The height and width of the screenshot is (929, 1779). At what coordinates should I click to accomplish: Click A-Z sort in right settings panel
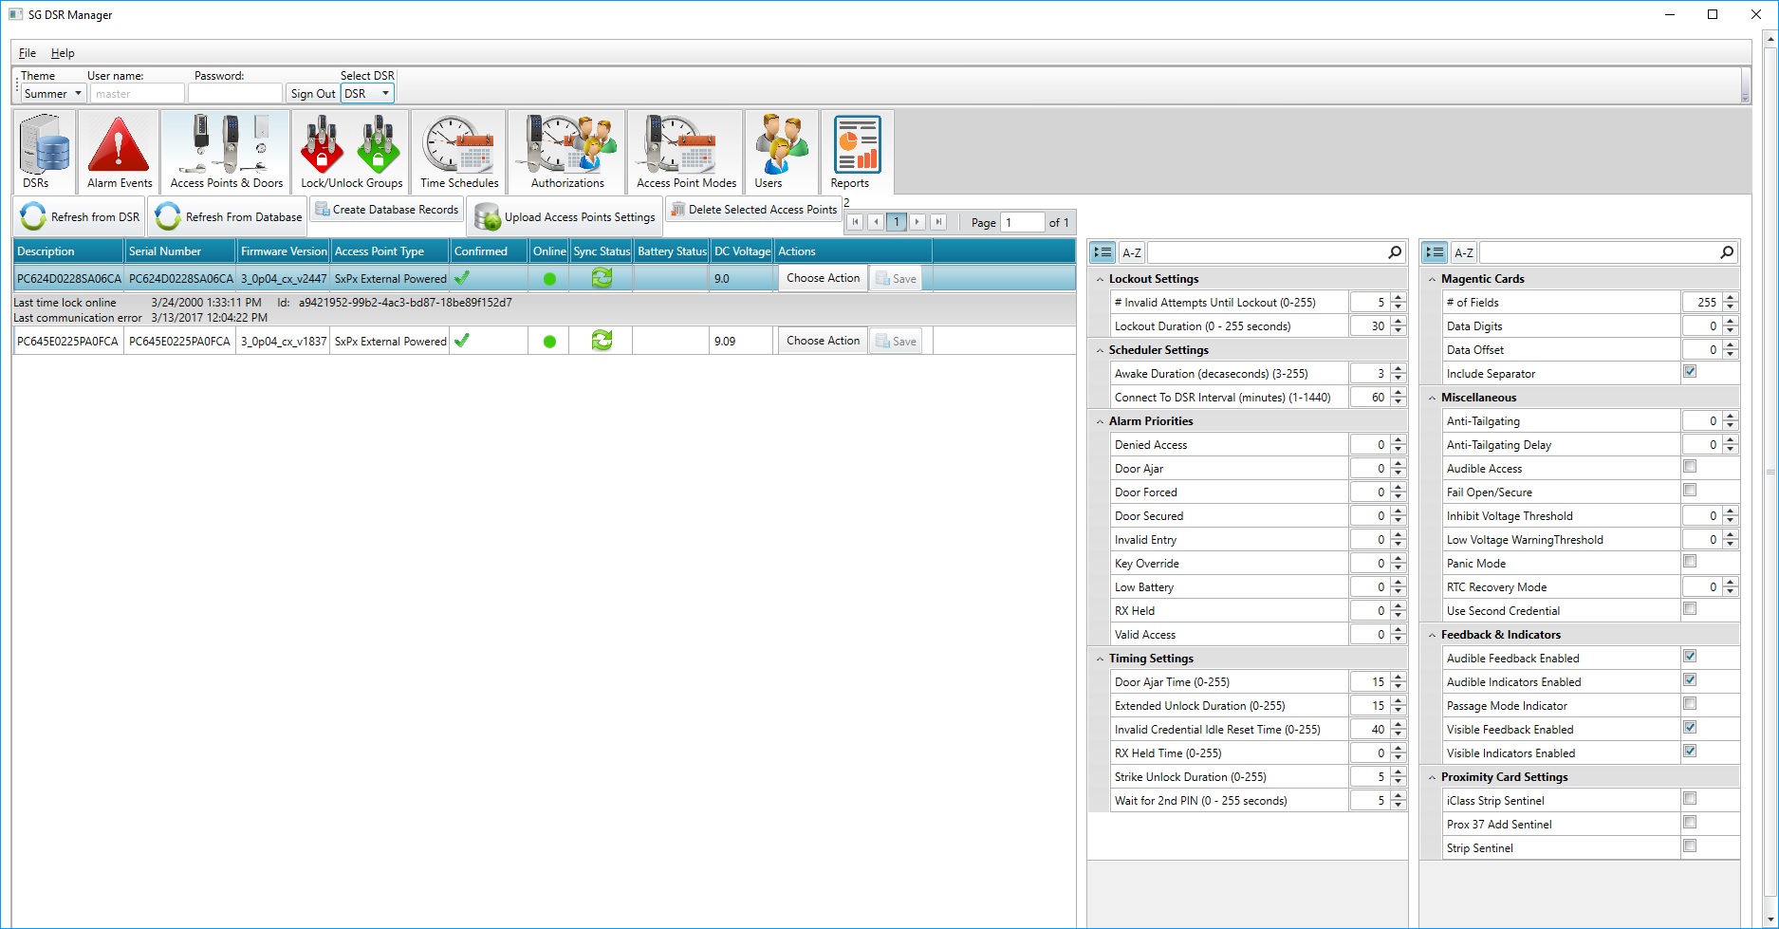[x=1464, y=252]
